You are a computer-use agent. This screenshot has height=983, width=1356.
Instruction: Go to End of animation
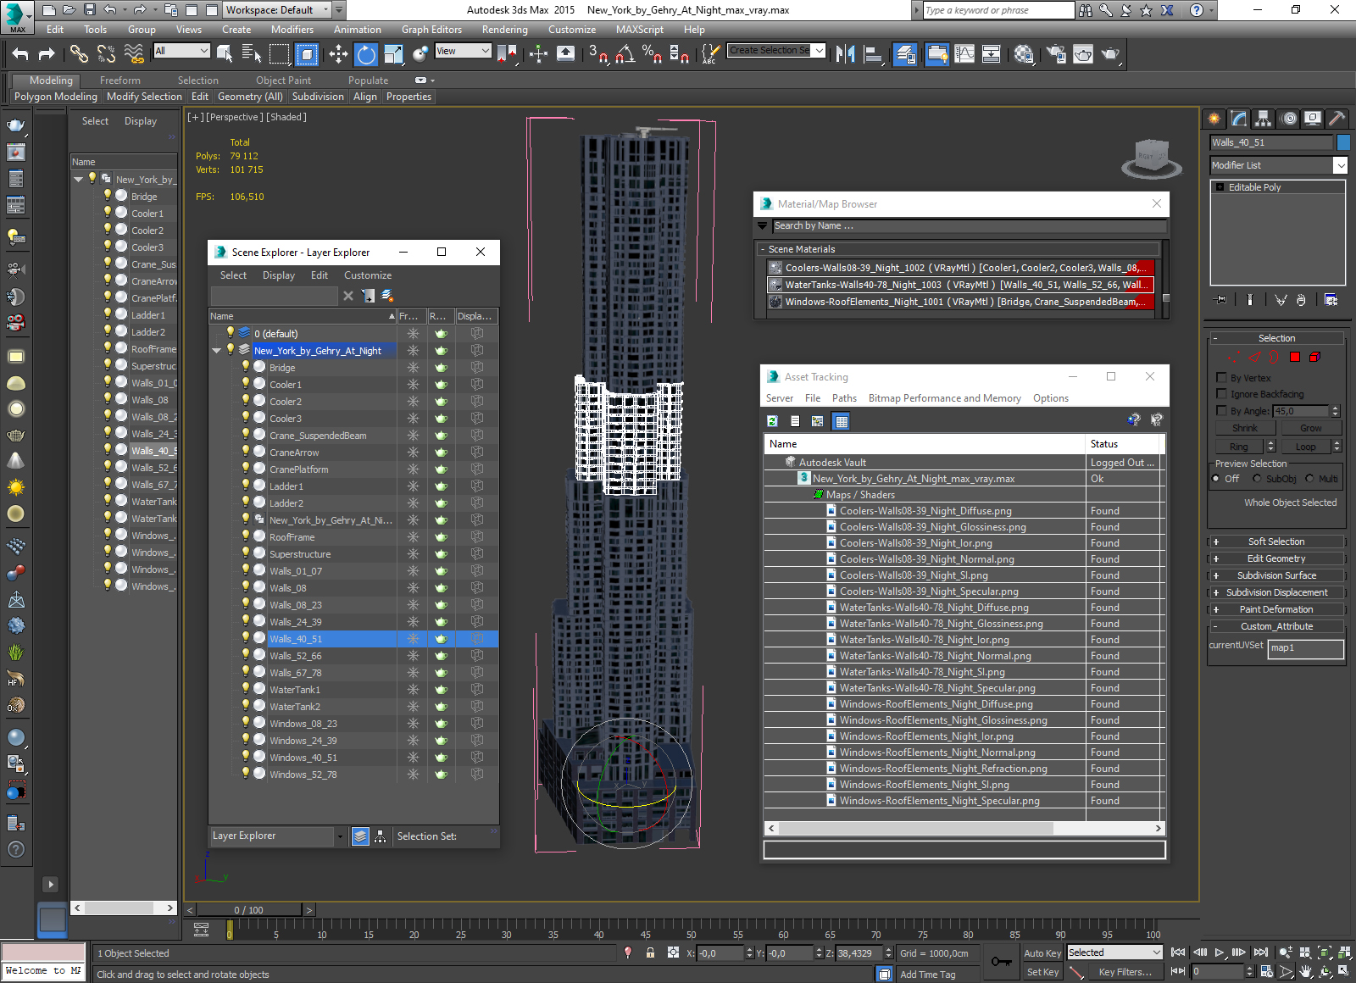(1261, 952)
